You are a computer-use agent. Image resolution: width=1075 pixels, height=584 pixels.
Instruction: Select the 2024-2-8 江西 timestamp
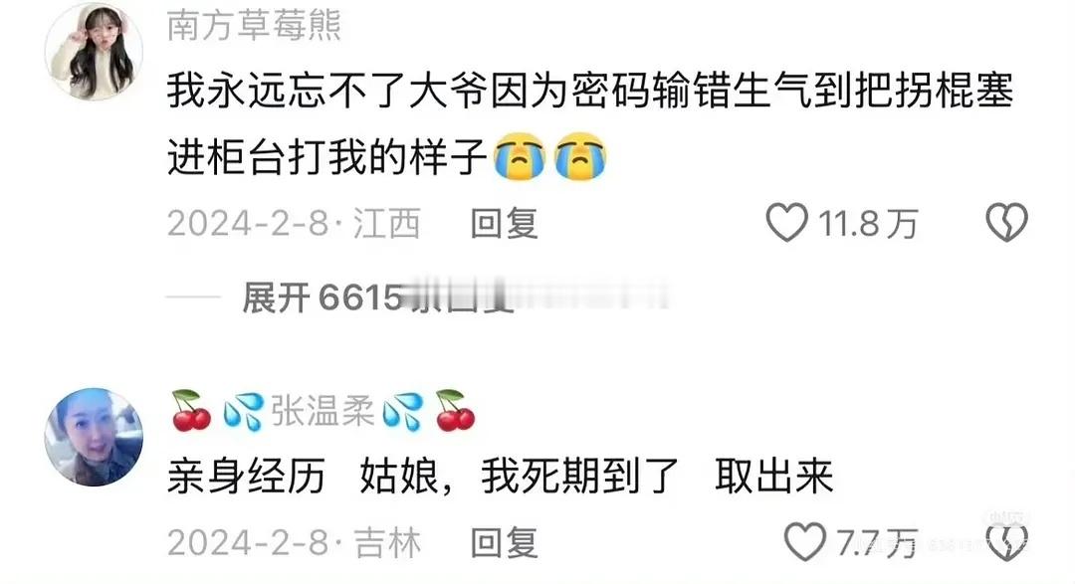(x=294, y=224)
